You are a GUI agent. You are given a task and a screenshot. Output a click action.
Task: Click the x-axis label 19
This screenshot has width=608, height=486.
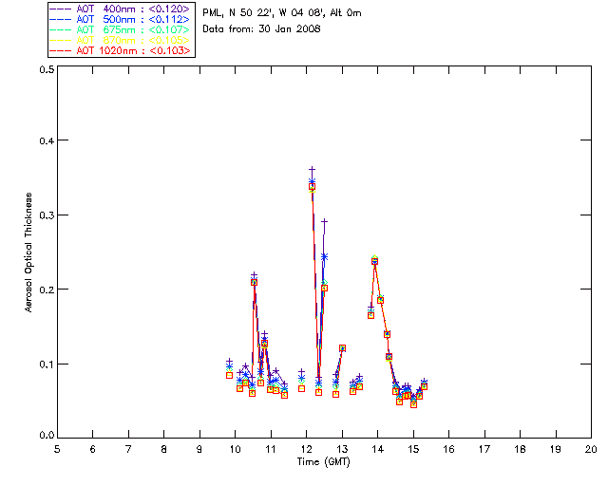556,449
